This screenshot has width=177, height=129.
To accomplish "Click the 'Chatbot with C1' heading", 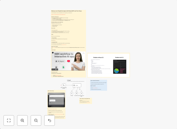I will [x=119, y=57].
